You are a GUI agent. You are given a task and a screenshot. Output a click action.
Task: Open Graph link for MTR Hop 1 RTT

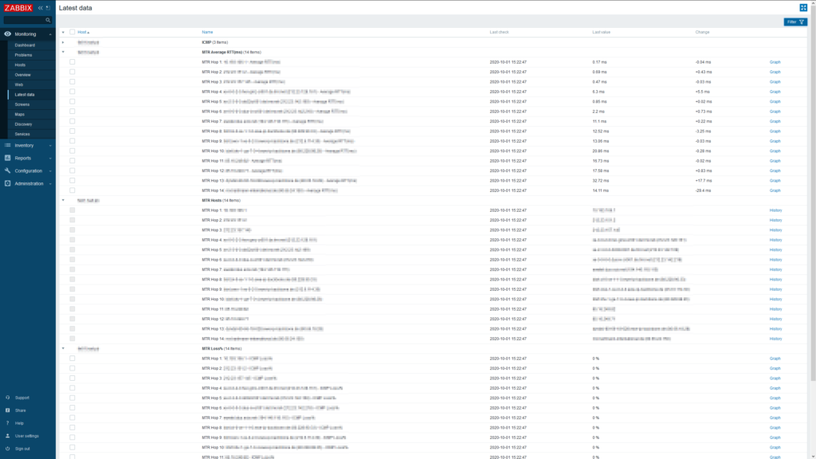(775, 62)
